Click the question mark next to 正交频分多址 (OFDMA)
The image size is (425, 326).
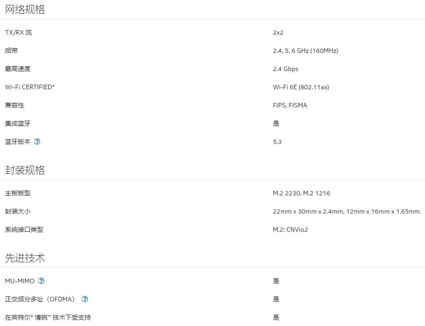(85, 299)
